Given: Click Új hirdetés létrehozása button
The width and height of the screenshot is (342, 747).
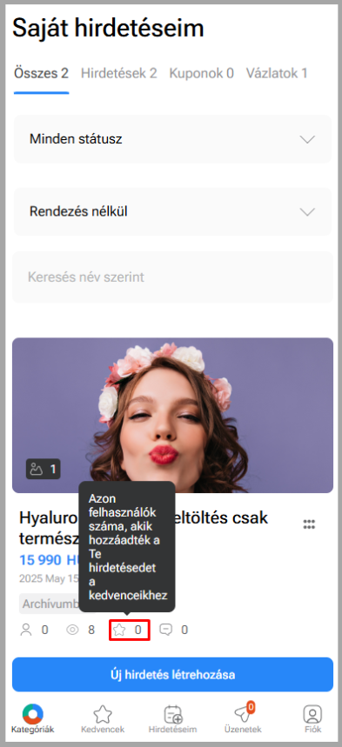Looking at the screenshot, I should point(172,675).
